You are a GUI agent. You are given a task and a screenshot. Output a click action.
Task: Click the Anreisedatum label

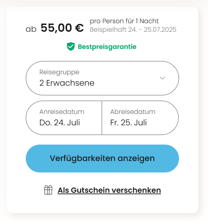click(x=62, y=112)
